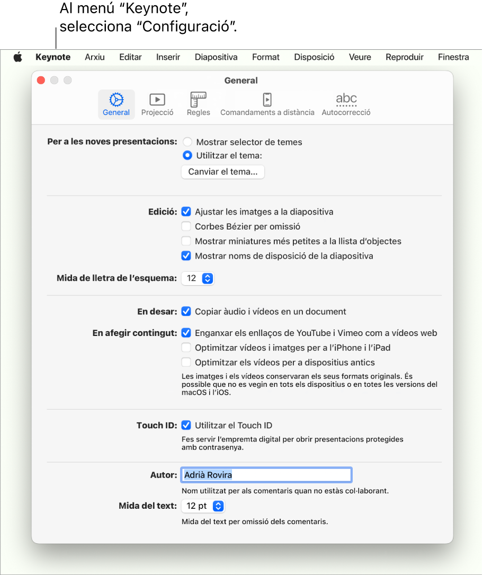The width and height of the screenshot is (483, 575).
Task: Open the Inserir menu
Action: pyautogui.click(x=168, y=57)
